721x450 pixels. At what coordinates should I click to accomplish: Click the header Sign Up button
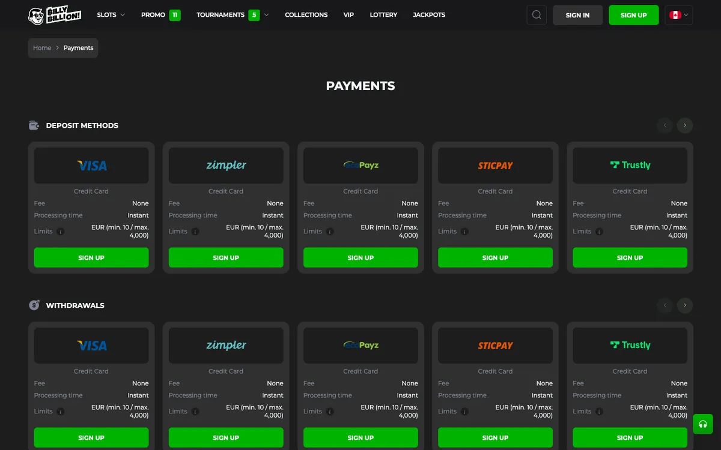(x=633, y=15)
